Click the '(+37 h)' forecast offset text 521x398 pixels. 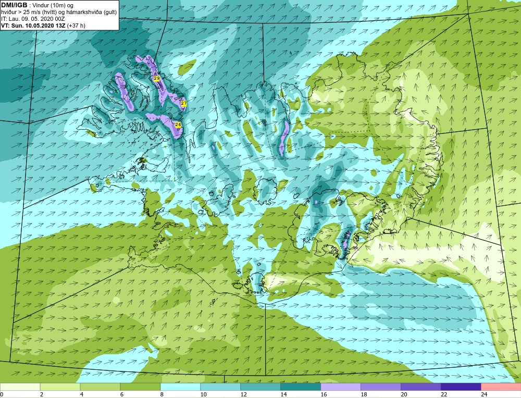[x=76, y=26]
